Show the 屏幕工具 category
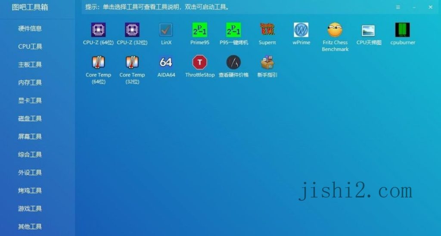441x236 pixels. [x=30, y=137]
